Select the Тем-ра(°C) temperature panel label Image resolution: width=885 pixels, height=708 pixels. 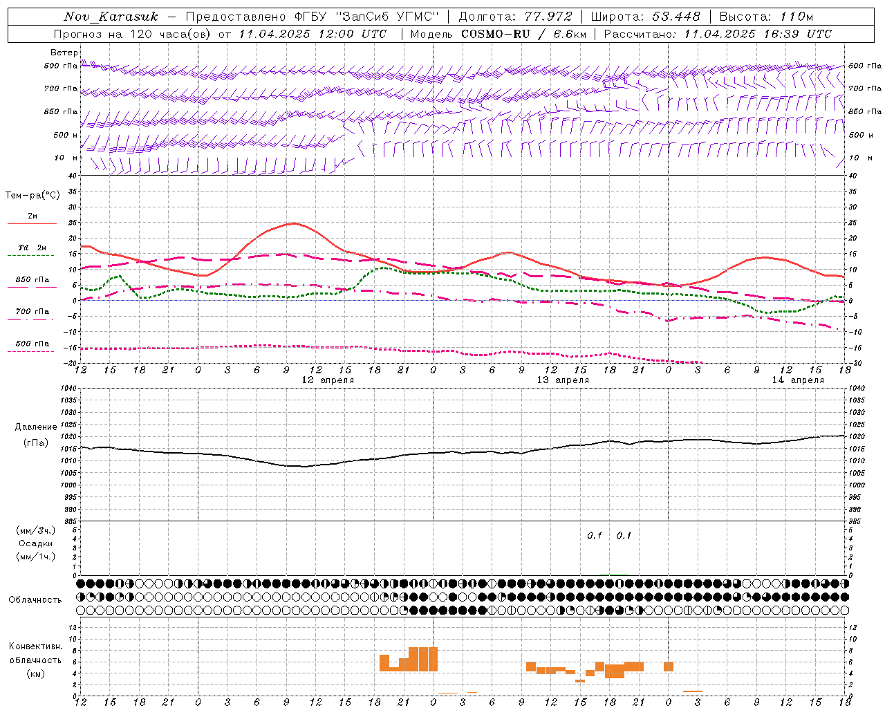tap(32, 196)
